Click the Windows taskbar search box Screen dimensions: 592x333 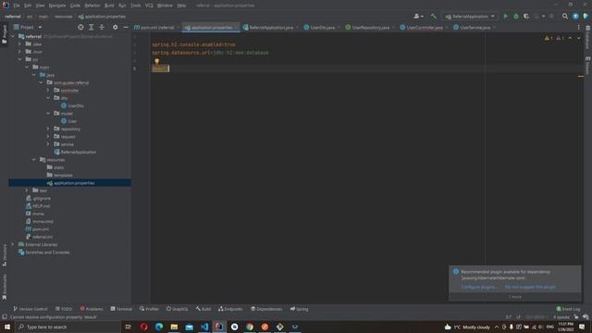68,327
